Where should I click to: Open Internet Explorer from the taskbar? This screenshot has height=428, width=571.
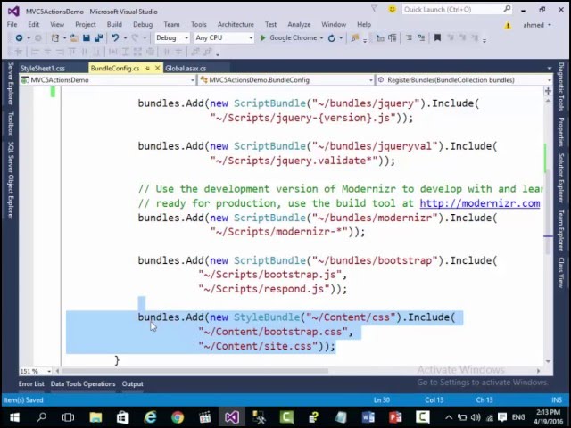click(150, 417)
